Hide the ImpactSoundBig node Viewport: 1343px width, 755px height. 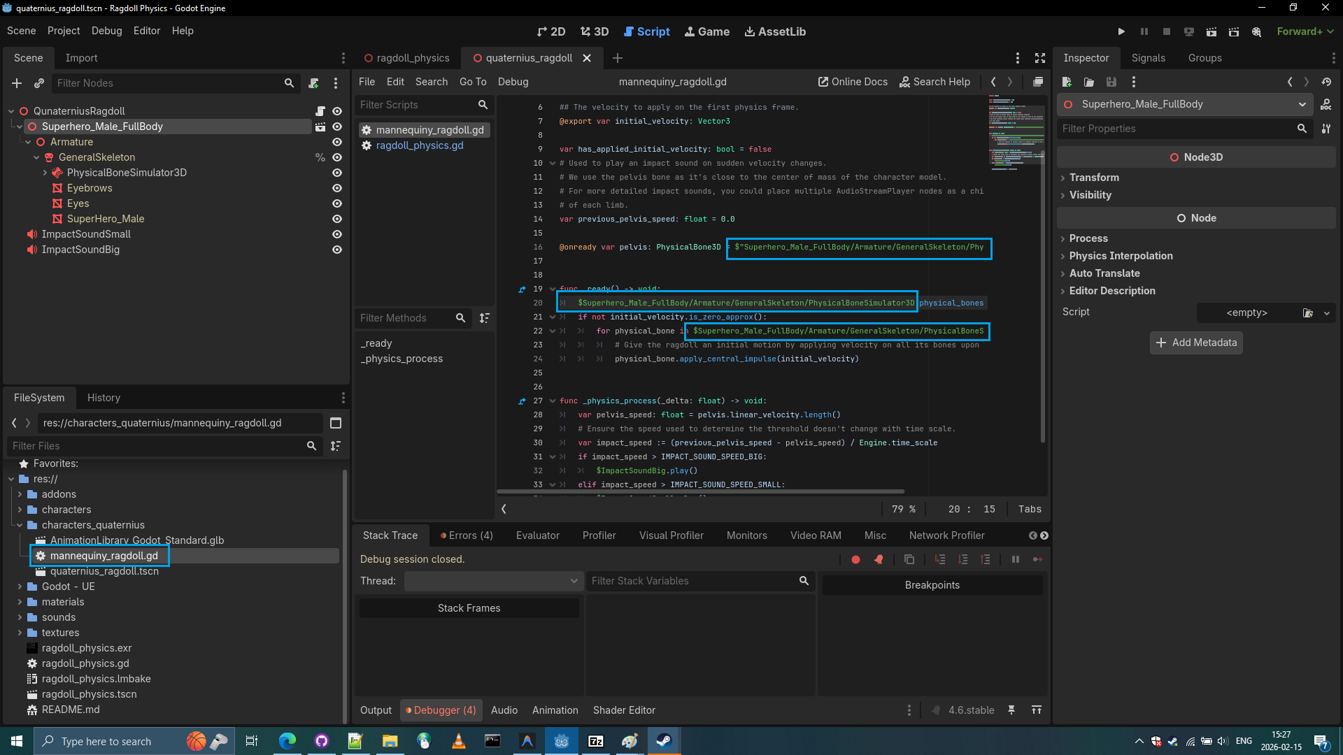[x=337, y=250]
